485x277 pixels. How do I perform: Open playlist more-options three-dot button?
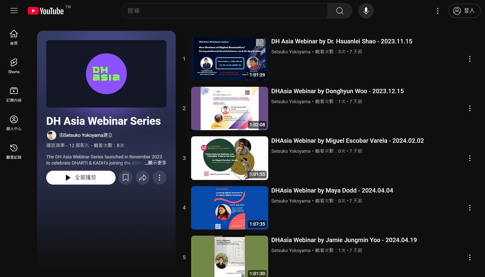(x=160, y=178)
